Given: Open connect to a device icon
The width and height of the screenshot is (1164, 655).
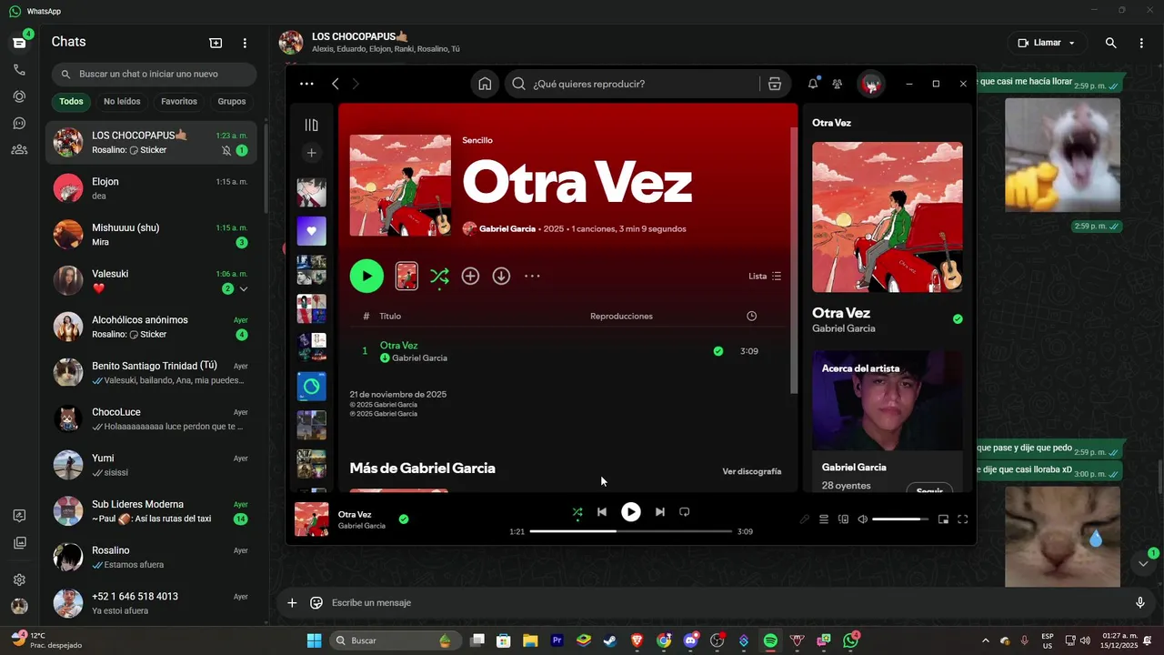Looking at the screenshot, I should point(843,519).
